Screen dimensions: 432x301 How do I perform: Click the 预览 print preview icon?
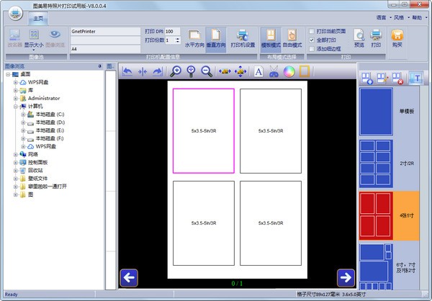(359, 38)
